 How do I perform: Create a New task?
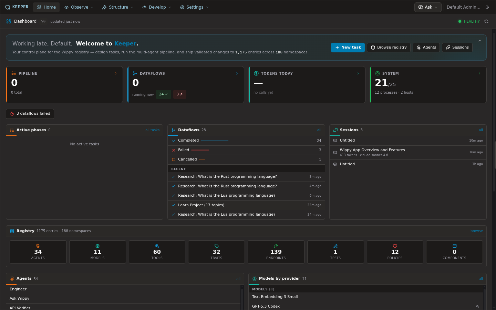coord(348,48)
